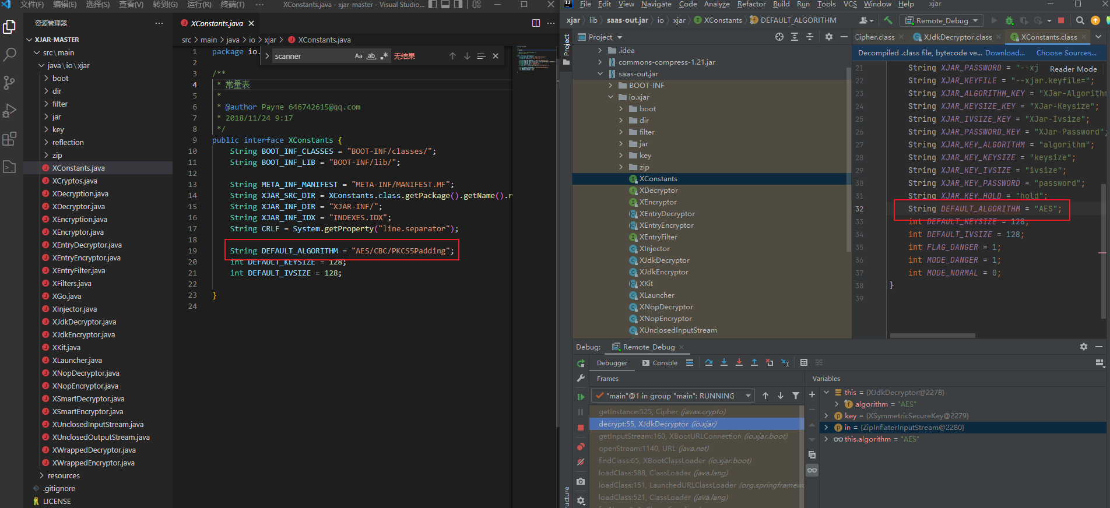Click Step Over in the debugger toolbar

coord(709,362)
